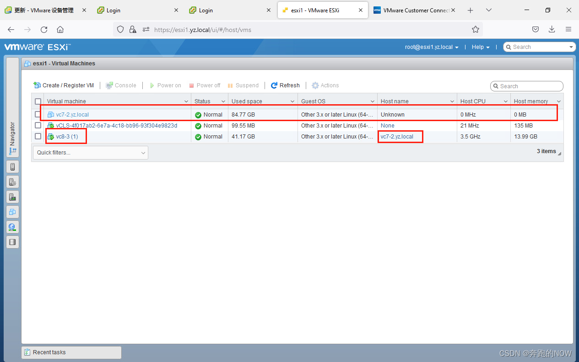
Task: Open the Monitor icon in Navigator sidebar
Action: 12,197
